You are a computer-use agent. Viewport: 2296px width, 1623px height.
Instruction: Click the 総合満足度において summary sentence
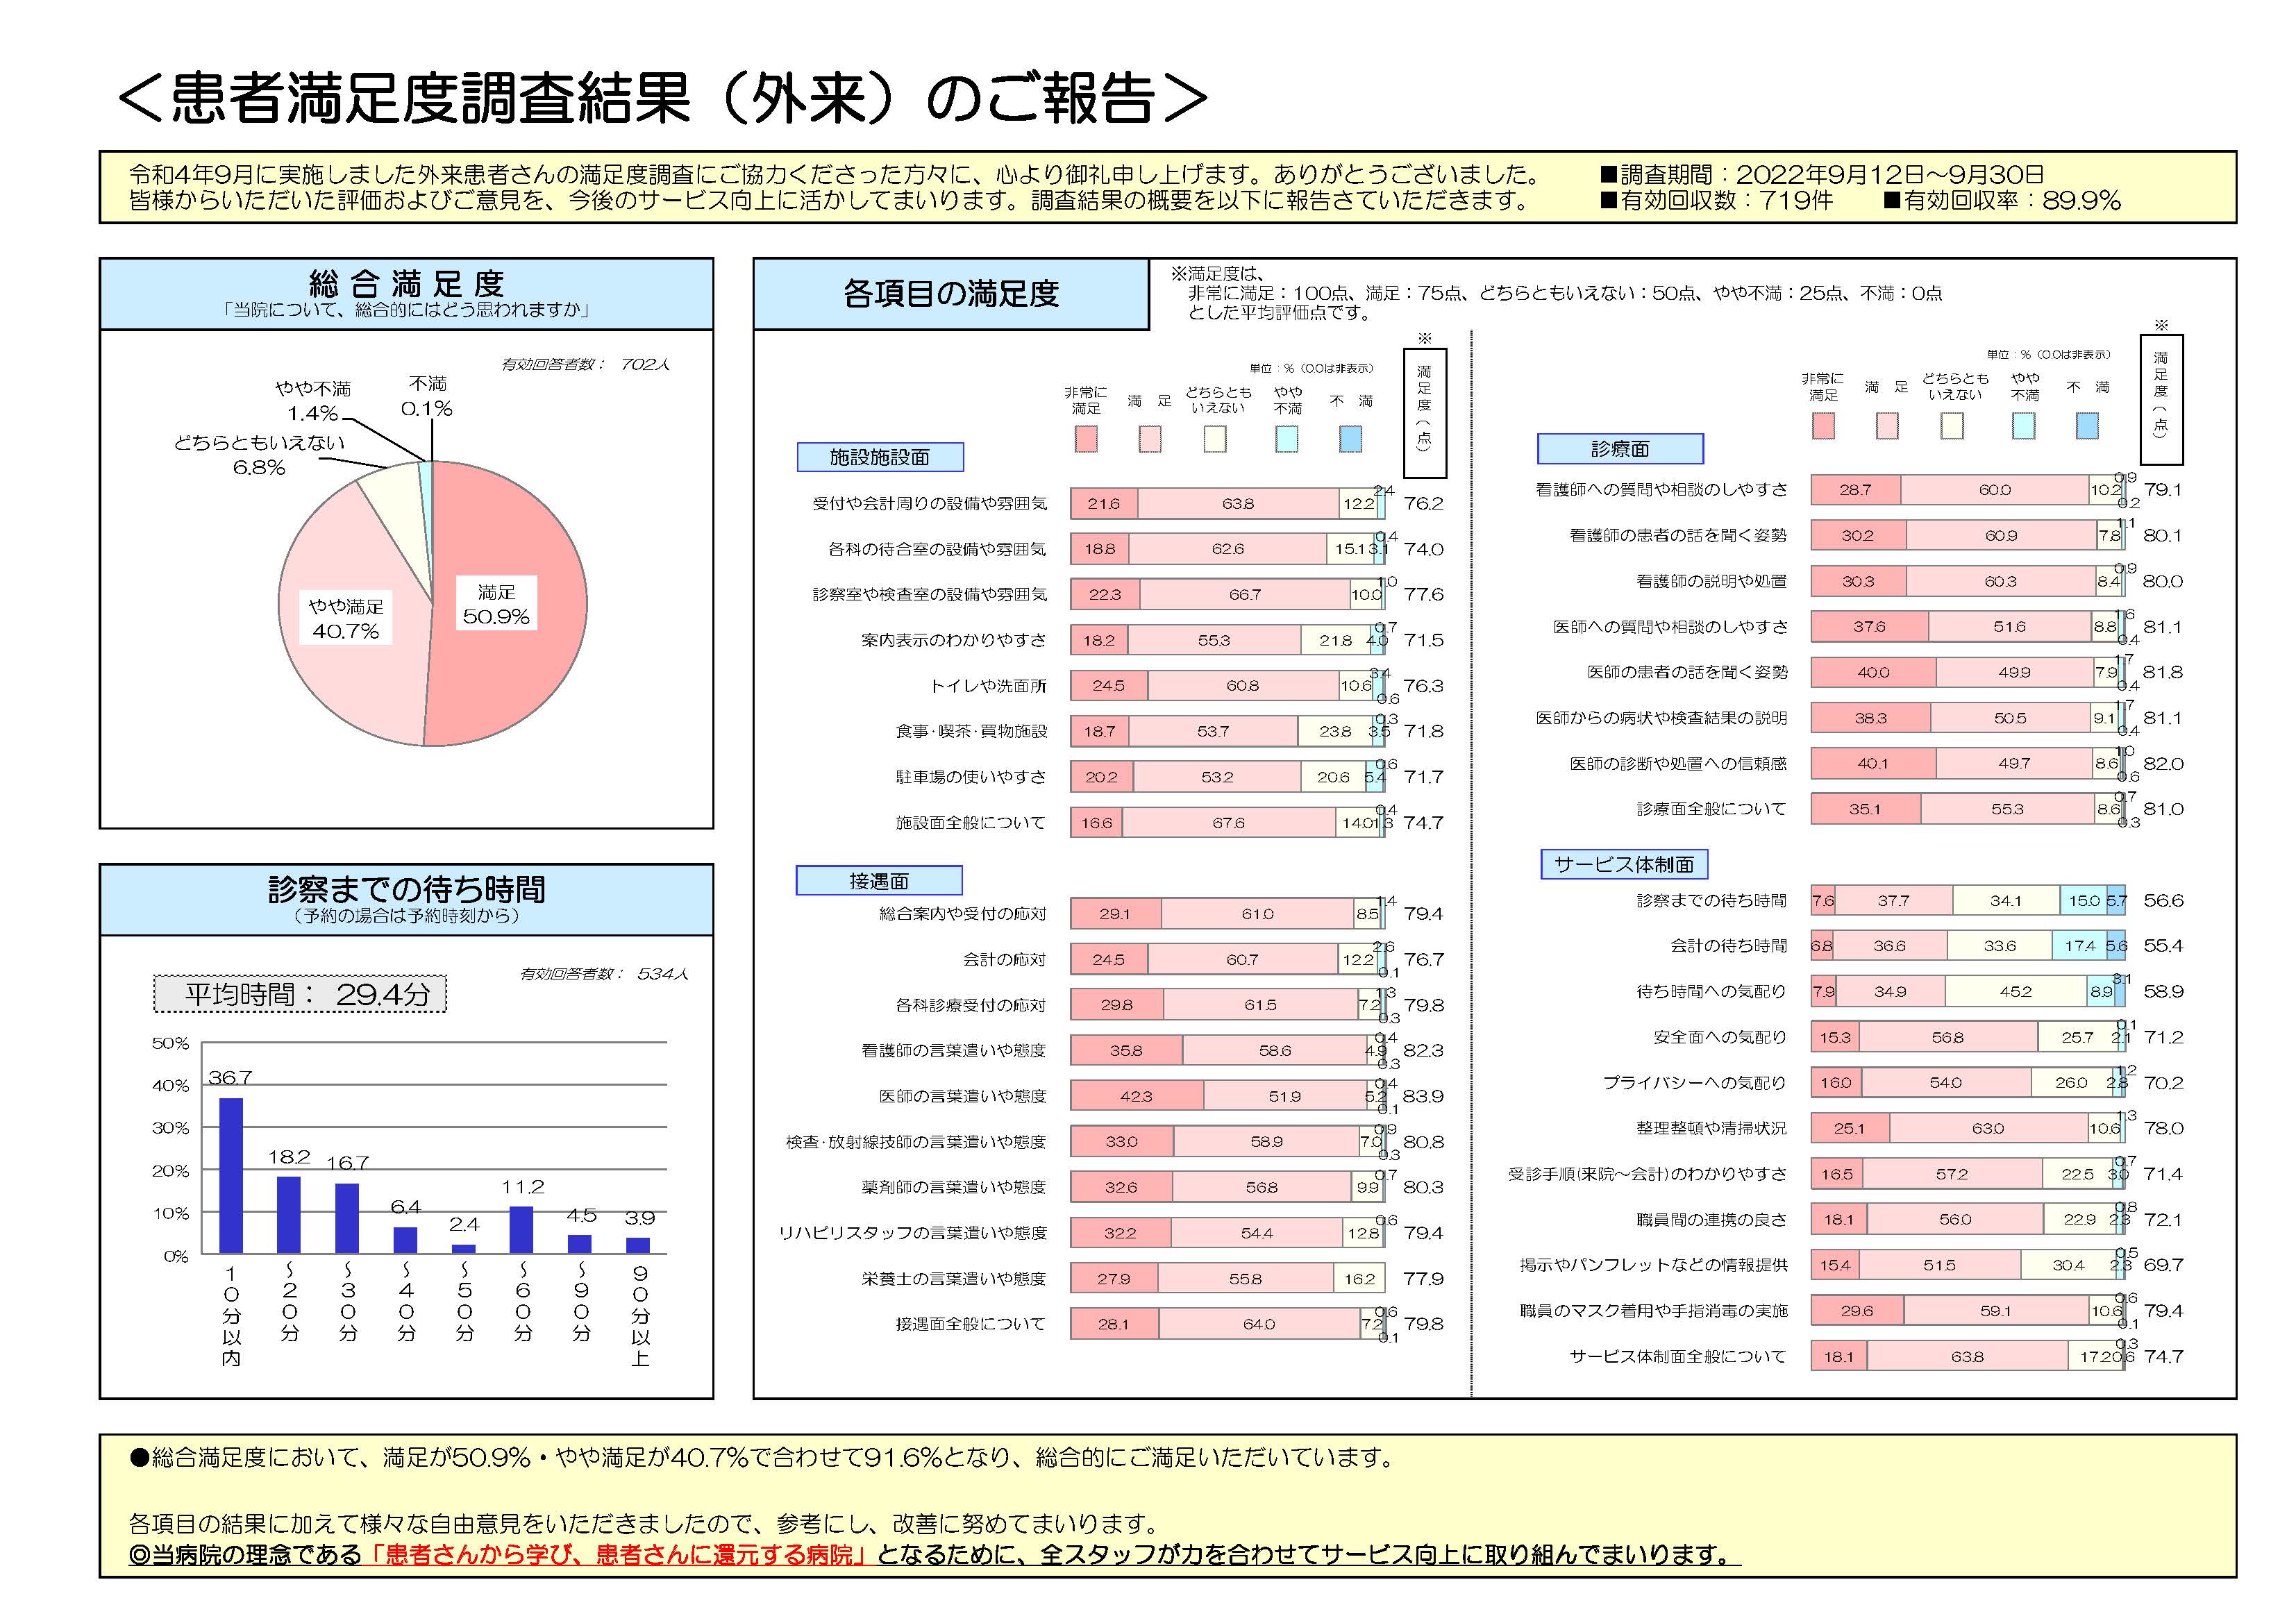point(764,1457)
